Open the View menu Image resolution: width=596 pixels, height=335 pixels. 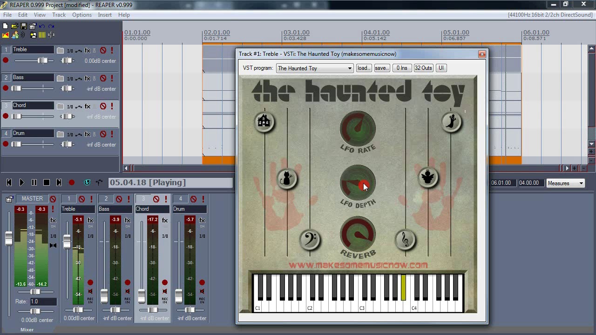40,15
